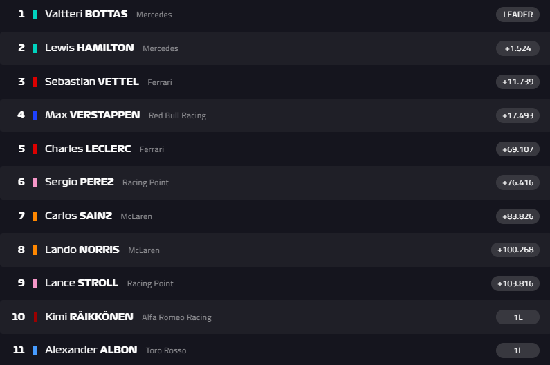This screenshot has height=365, width=550.
Task: Click pink Racing Point bar beside Perez
Action: point(35,182)
